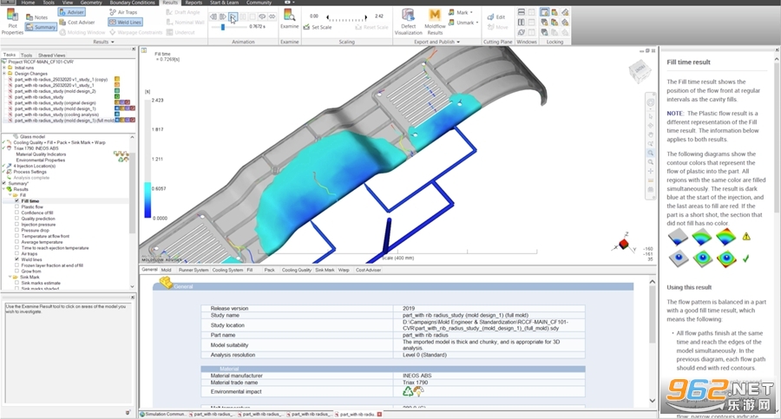Expand the Initial runs folder
Screen dimensions: 781x419
pos(4,68)
